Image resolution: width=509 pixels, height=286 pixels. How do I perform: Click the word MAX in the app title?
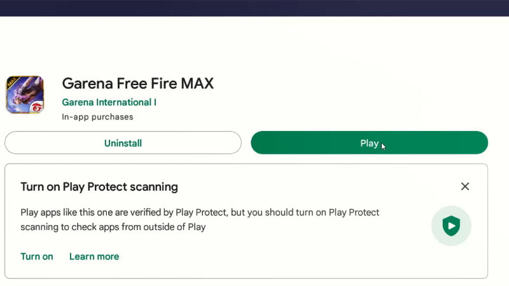pos(195,83)
